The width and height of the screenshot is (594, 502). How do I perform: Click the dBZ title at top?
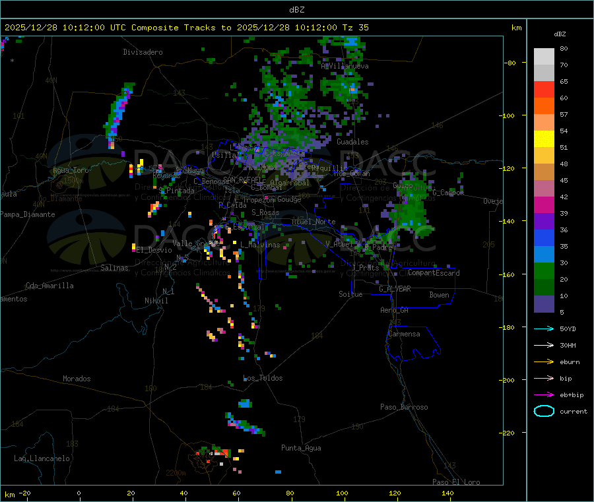coord(296,9)
